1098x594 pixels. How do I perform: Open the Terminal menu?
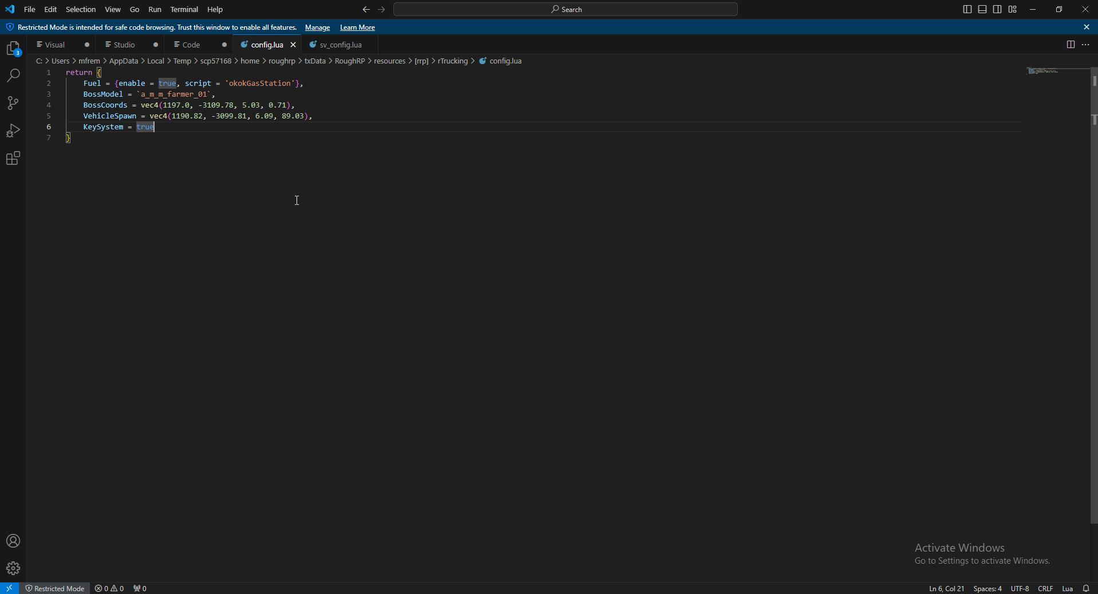point(184,9)
